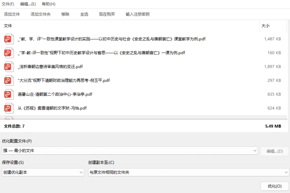Click the 5.49 MB total size

(273, 126)
